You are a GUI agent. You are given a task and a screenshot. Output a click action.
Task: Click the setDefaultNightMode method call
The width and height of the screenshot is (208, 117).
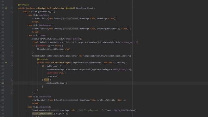click(79, 70)
